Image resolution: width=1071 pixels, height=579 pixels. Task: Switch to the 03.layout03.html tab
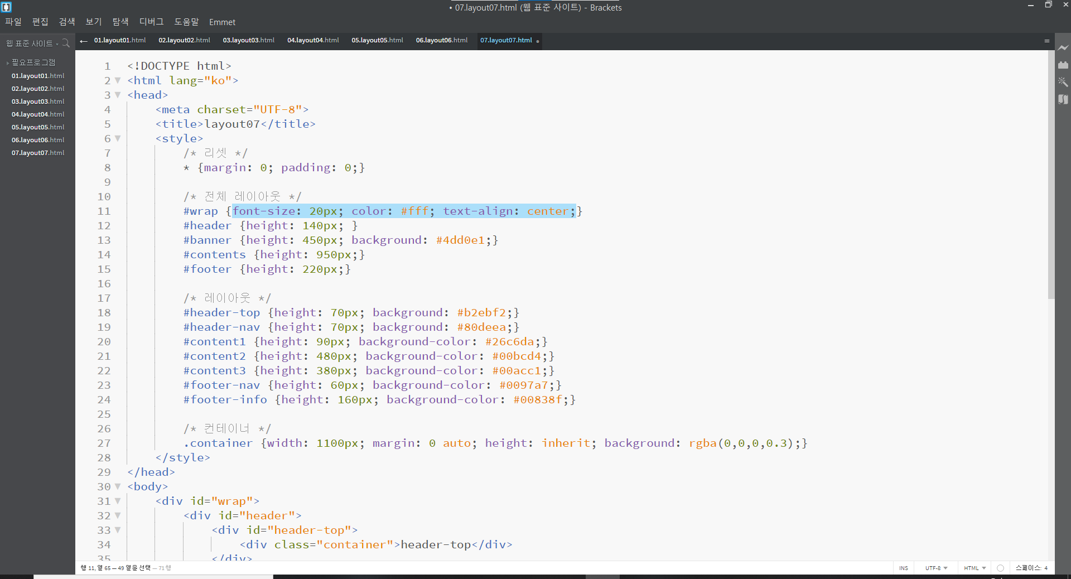click(249, 41)
